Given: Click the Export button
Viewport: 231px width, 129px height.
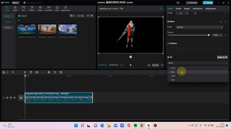Looking at the screenshot, I should pyautogui.click(x=208, y=3).
